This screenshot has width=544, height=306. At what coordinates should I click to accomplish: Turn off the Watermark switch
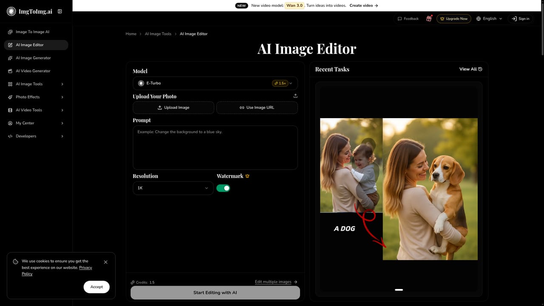click(223, 188)
